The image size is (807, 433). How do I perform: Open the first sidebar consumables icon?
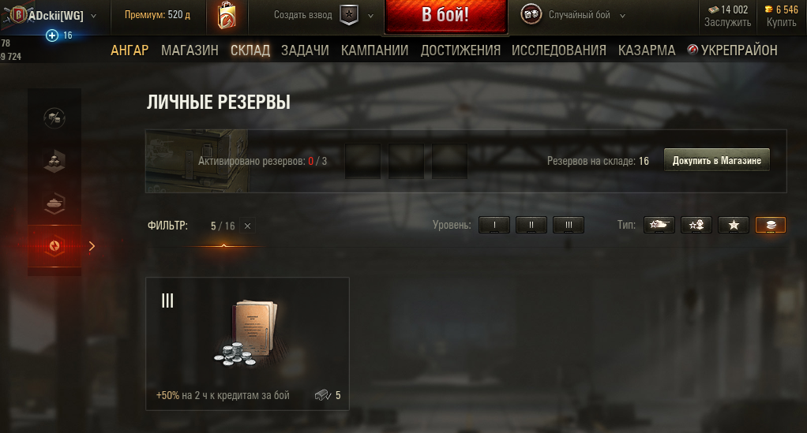54,118
